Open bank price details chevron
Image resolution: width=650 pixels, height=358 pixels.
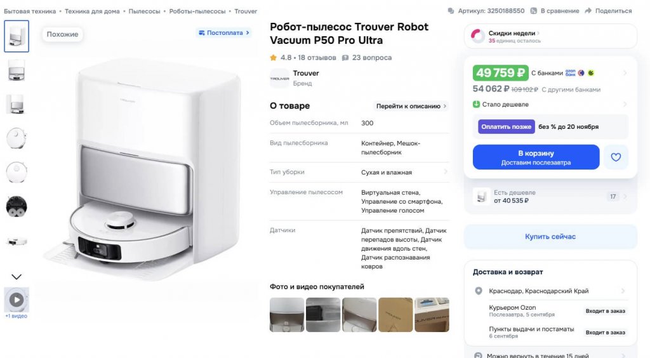[625, 73]
